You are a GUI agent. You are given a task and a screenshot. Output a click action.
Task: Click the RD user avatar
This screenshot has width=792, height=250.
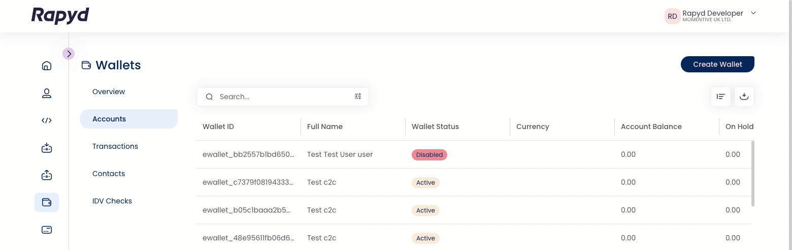click(672, 16)
